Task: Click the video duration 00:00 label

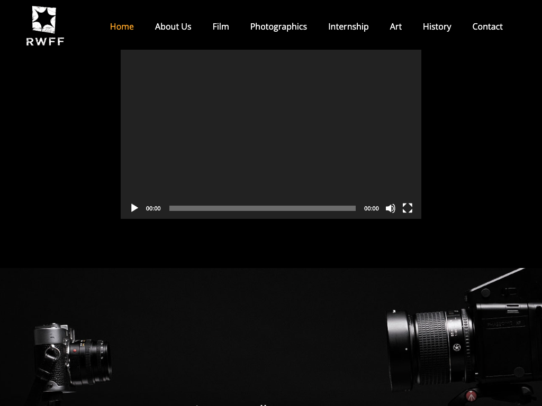Action: (371, 208)
